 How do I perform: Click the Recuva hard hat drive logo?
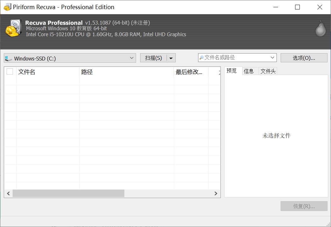click(13, 28)
